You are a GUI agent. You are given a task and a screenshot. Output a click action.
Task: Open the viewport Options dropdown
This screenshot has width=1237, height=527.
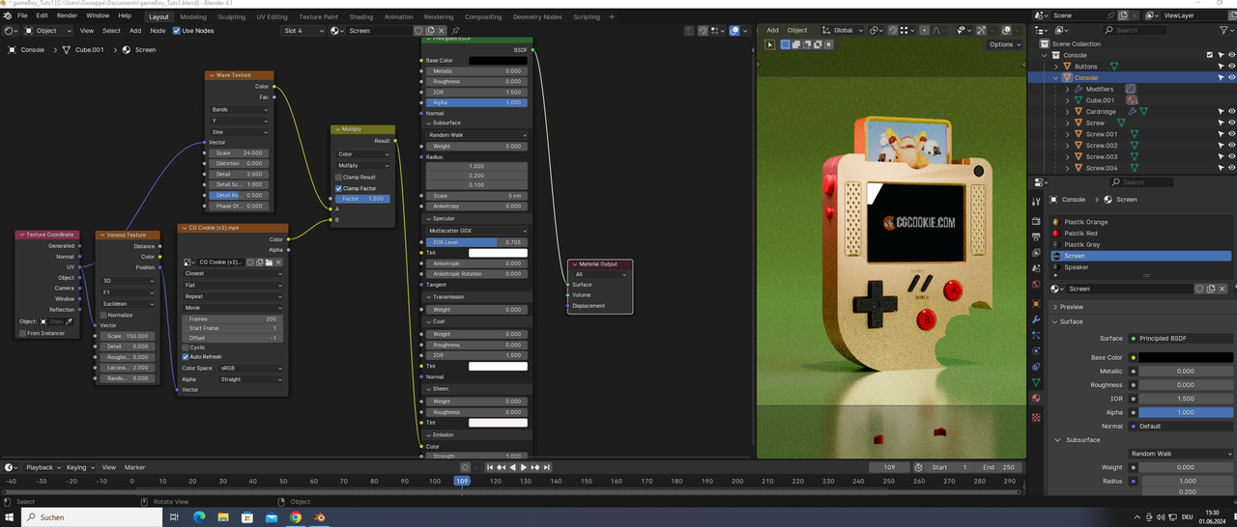1004,44
